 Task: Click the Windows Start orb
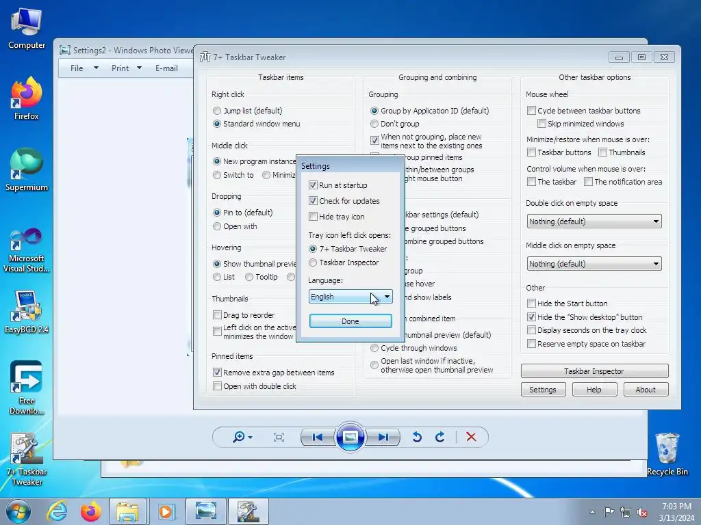point(18,511)
